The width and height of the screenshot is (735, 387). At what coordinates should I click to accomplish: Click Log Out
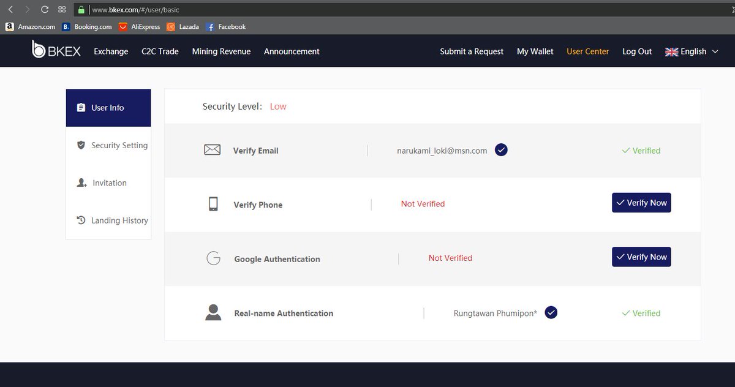coord(637,51)
